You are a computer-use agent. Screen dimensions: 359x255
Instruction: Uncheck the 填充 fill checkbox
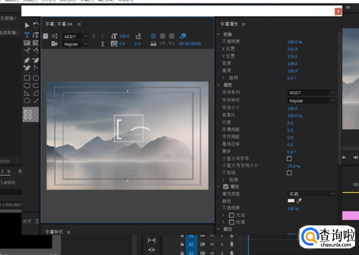click(226, 187)
